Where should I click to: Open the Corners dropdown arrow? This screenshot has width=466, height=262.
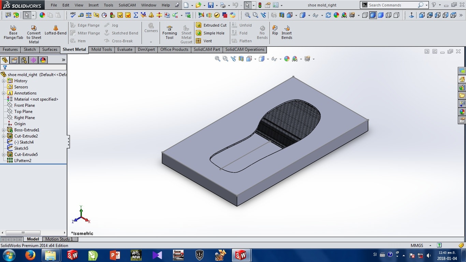pos(151,42)
